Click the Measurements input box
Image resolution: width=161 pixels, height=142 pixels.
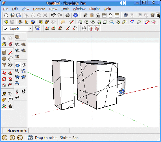tap(49, 130)
